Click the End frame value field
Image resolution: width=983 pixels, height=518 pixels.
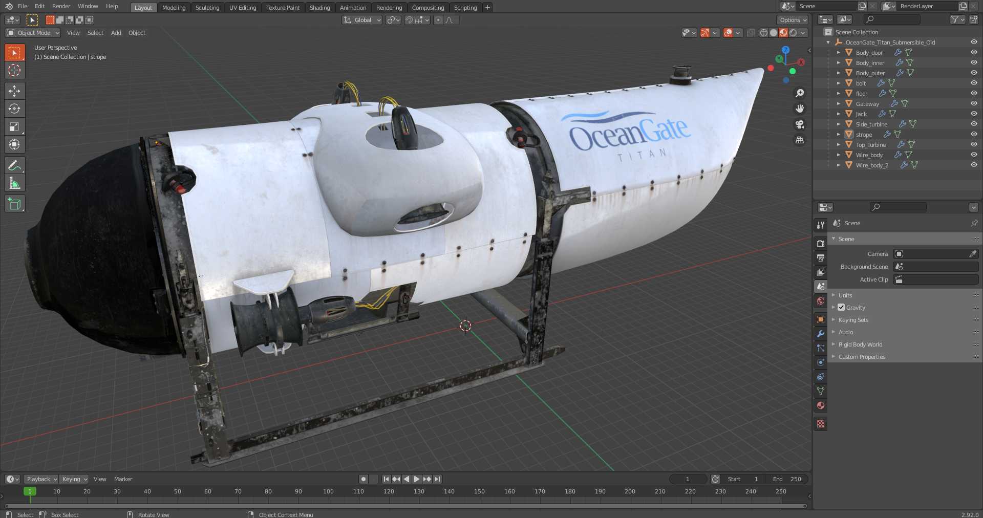(x=787, y=479)
